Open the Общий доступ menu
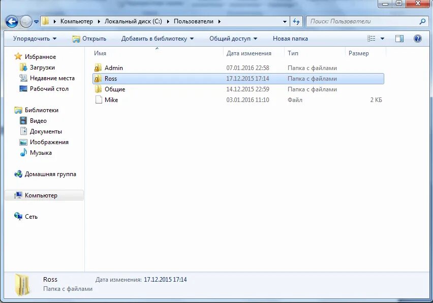The height and width of the screenshot is (303, 433). (233, 39)
